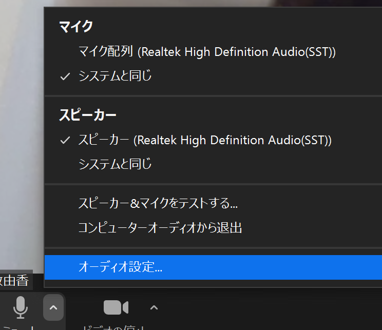Open スピーカー&マイクをテストする option

coord(158,203)
